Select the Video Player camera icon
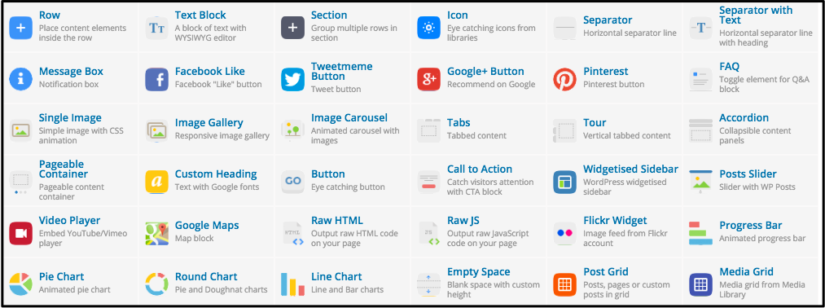This screenshot has height=308, width=825. [21, 233]
